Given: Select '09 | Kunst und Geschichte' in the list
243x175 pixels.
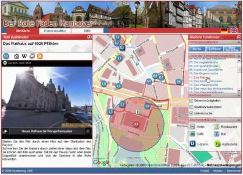Looking at the screenshot, I should (206, 70).
